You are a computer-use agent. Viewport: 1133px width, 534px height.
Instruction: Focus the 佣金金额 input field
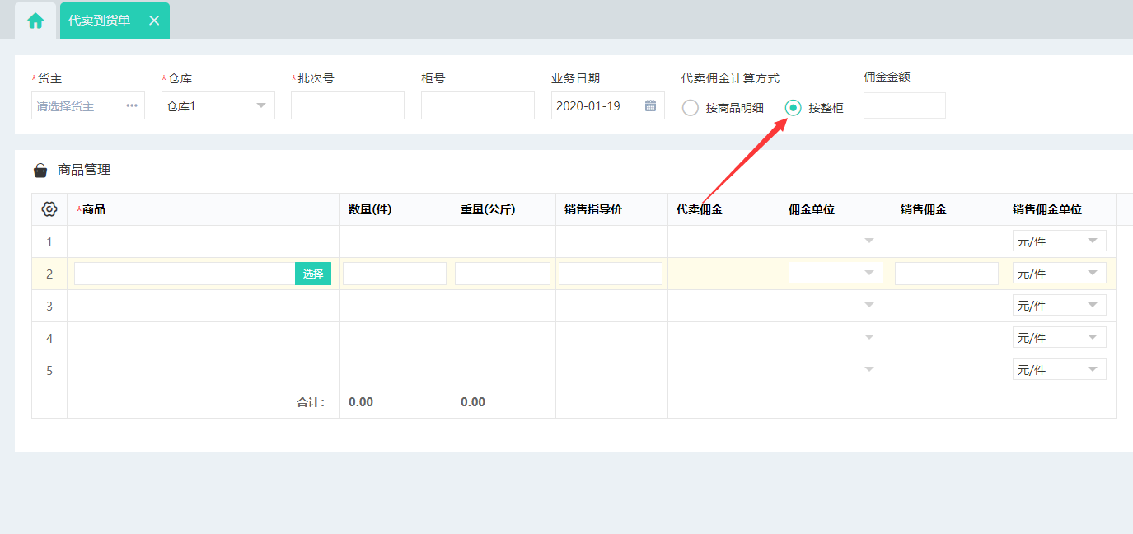pyautogui.click(x=905, y=105)
